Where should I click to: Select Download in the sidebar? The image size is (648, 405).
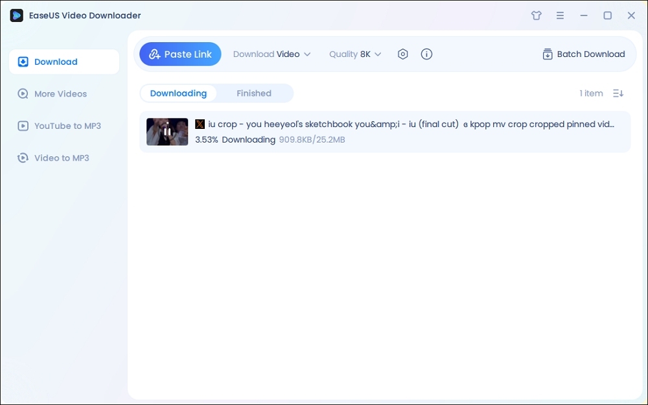pos(64,62)
